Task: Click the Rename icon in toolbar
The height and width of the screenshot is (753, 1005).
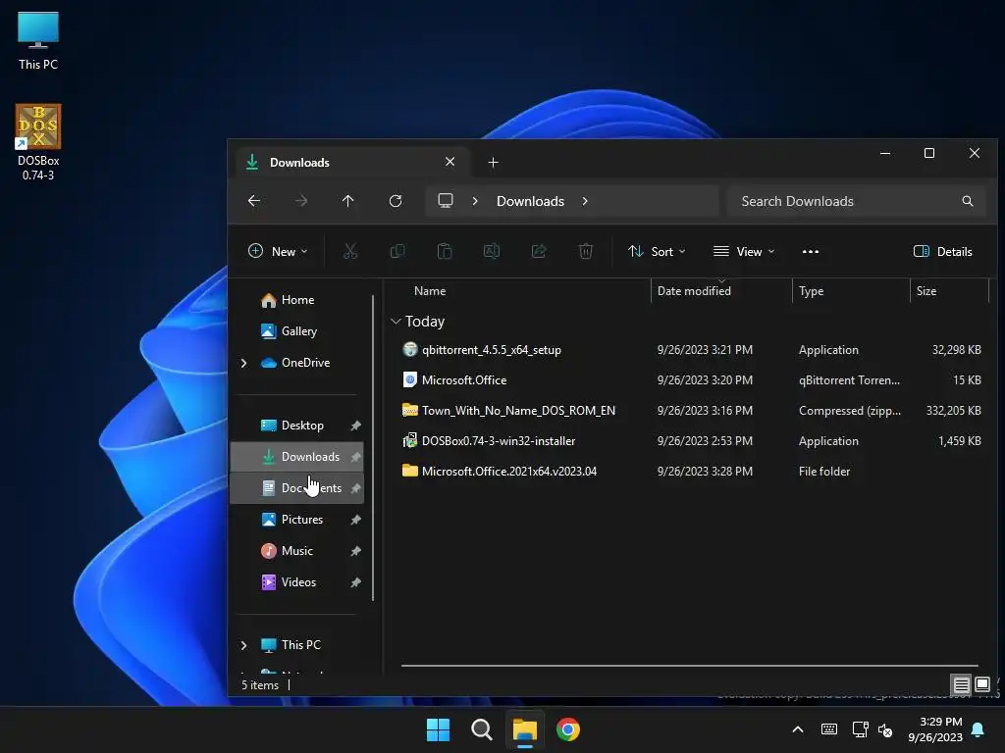Action: click(x=492, y=252)
